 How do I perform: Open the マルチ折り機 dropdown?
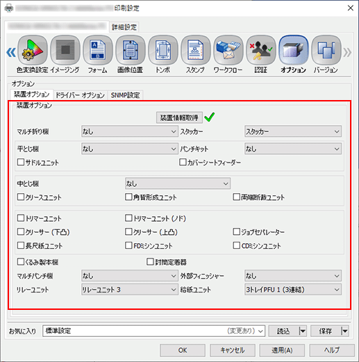[x=130, y=131]
